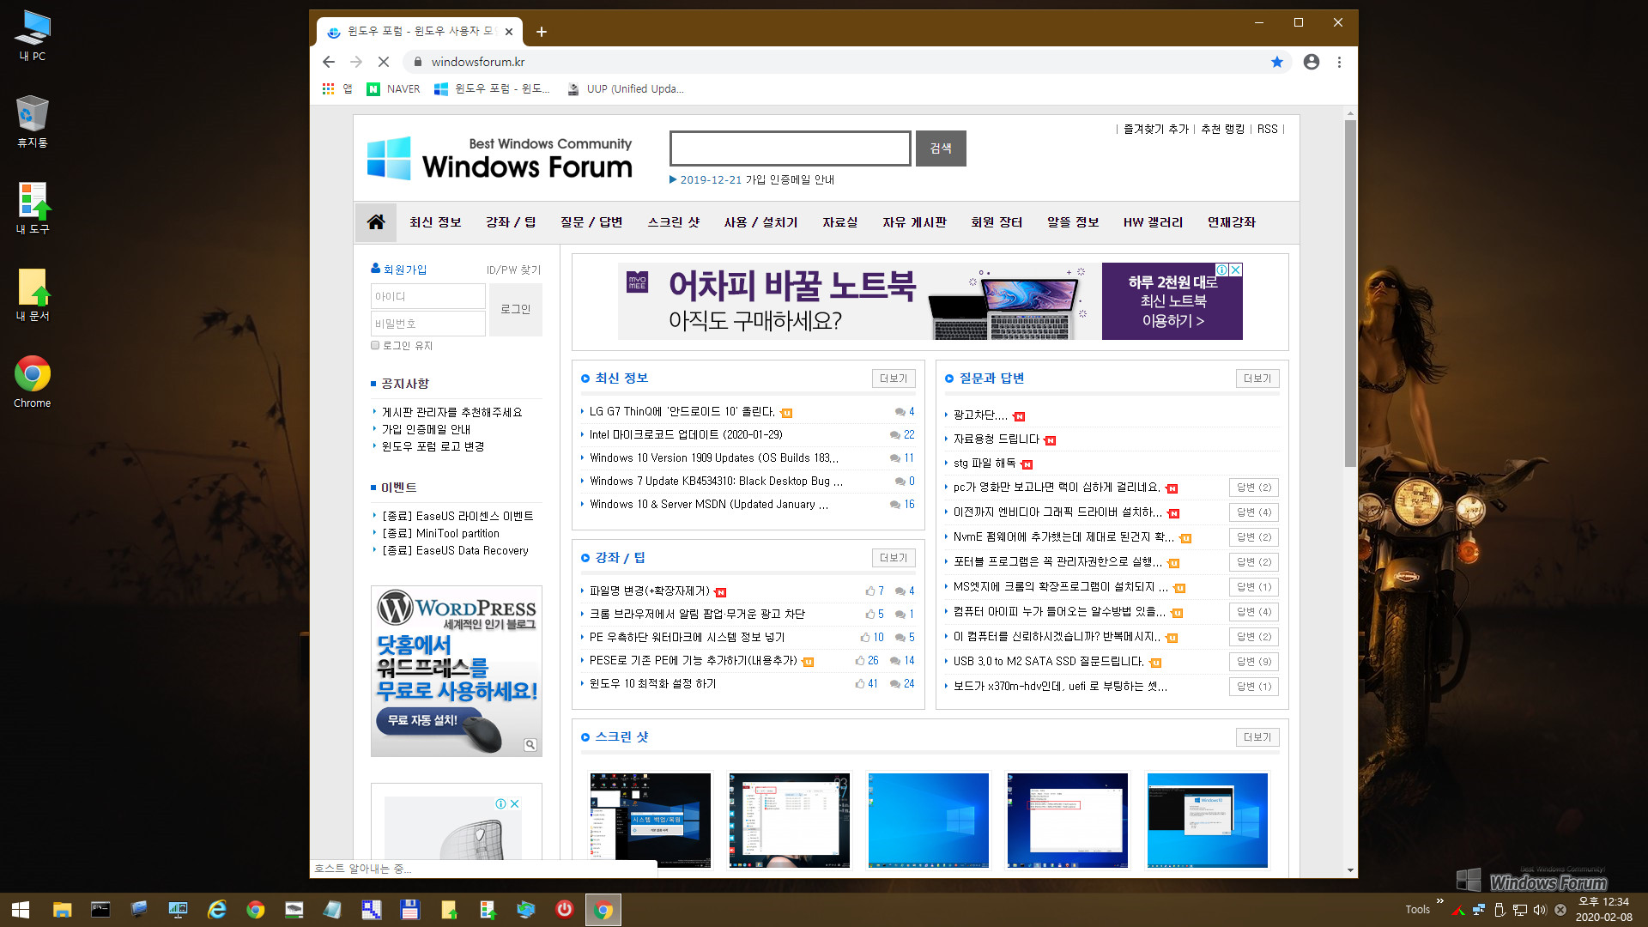Open File Explorer from the taskbar
Image resolution: width=1648 pixels, height=927 pixels.
point(62,910)
